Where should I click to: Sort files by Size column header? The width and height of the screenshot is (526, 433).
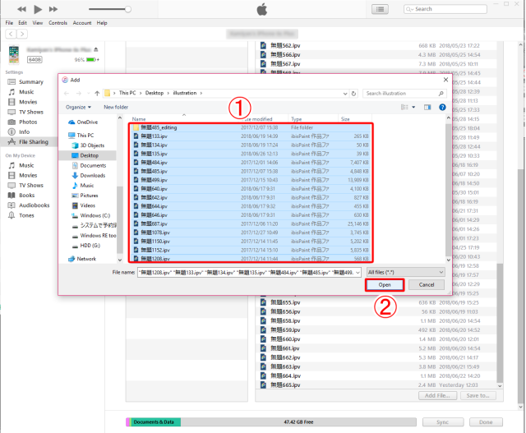(x=345, y=119)
